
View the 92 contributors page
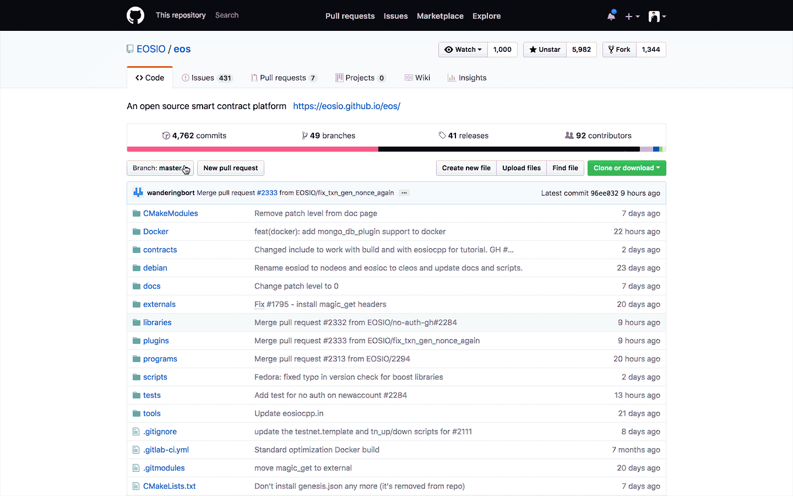599,136
